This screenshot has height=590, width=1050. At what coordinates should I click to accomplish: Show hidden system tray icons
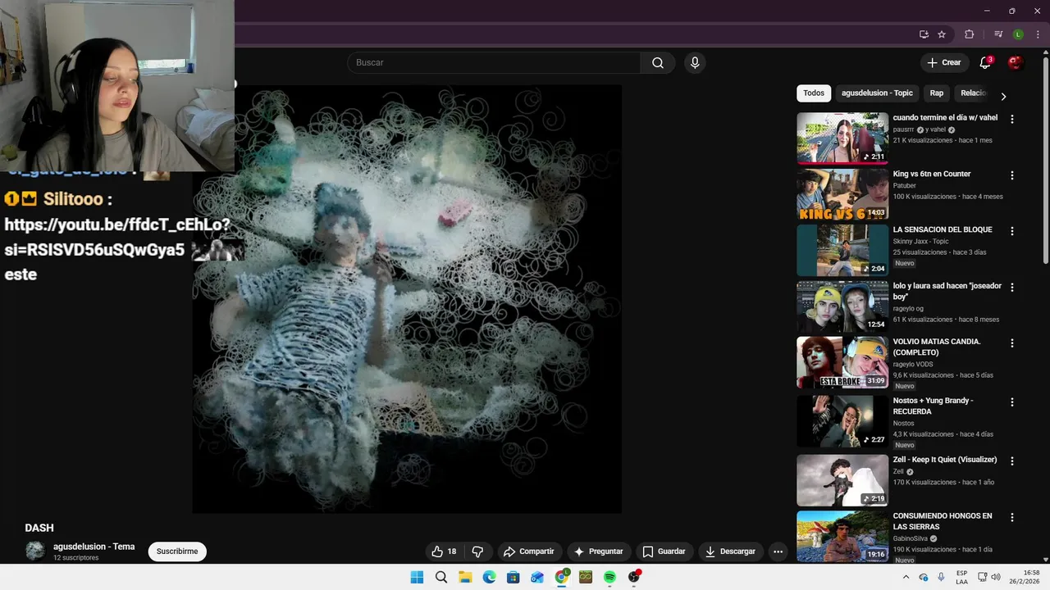tap(906, 577)
